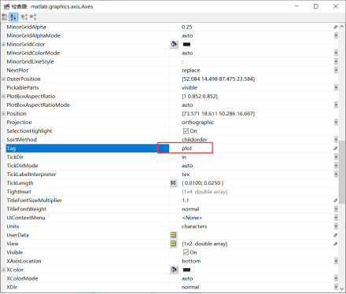
Task: Open the XAxisLocation dropdown arrow
Action: pyautogui.click(x=336, y=261)
